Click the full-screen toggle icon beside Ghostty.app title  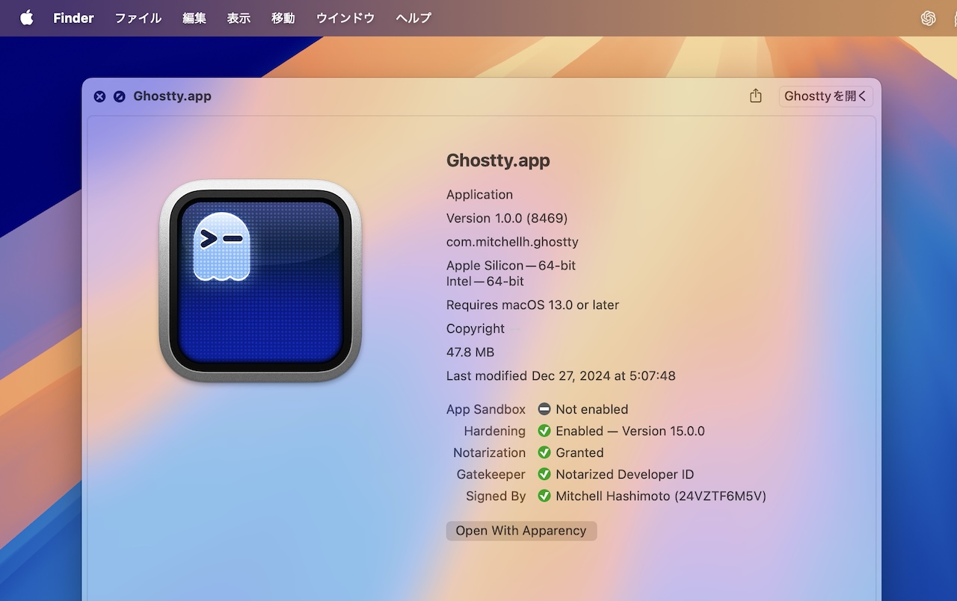pos(119,96)
